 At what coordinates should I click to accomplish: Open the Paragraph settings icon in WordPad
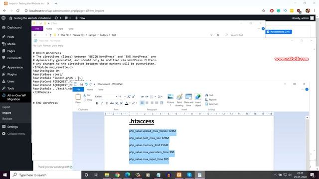161,103
